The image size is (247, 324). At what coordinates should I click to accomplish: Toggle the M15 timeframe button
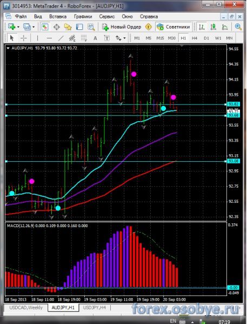(x=160, y=38)
